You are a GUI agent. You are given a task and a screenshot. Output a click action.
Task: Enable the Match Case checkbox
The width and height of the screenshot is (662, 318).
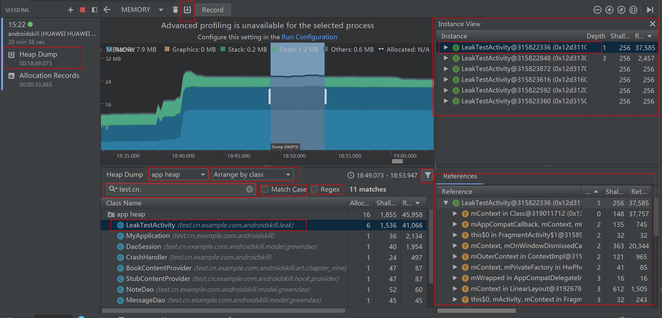[x=265, y=189]
